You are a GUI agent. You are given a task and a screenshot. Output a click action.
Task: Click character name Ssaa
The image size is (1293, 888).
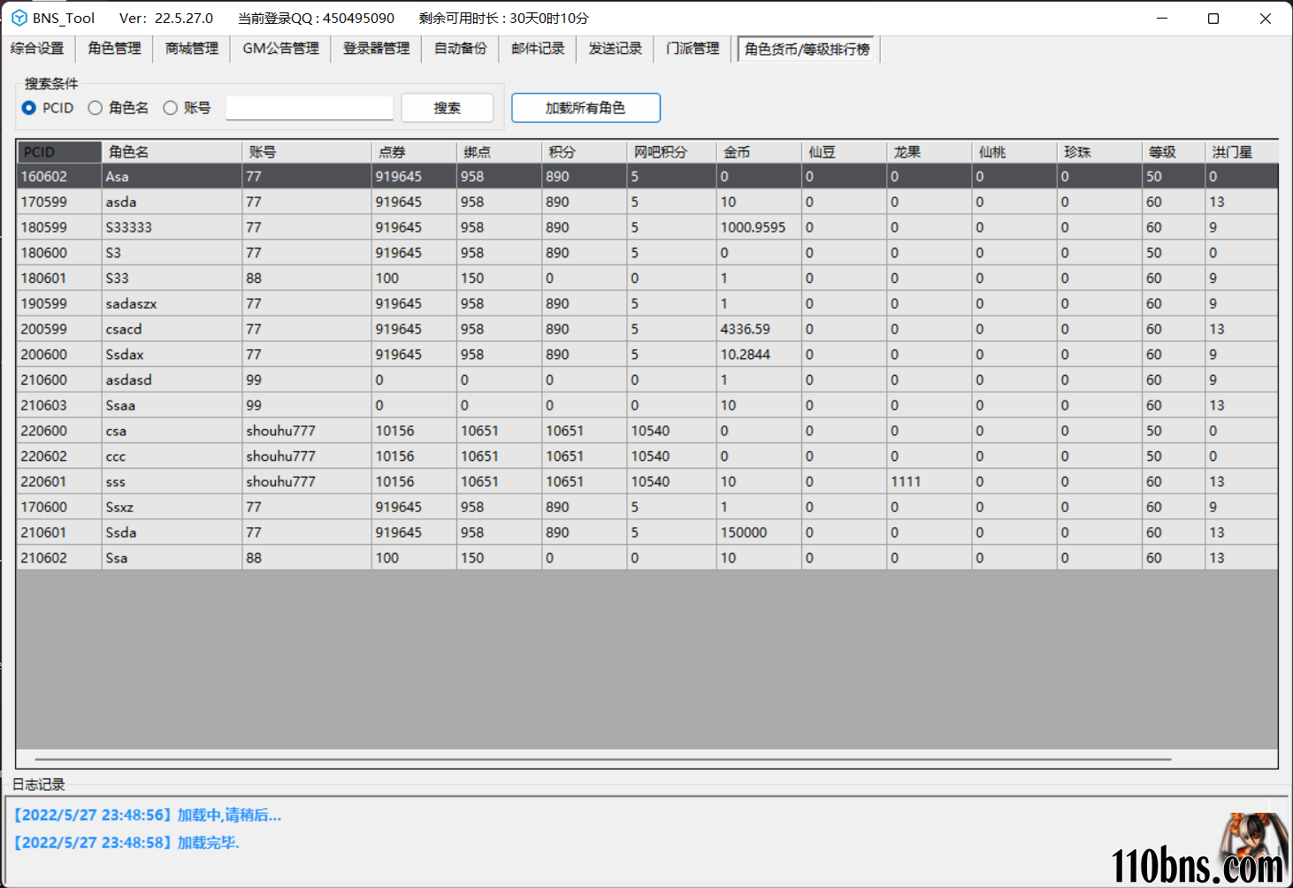[172, 405]
